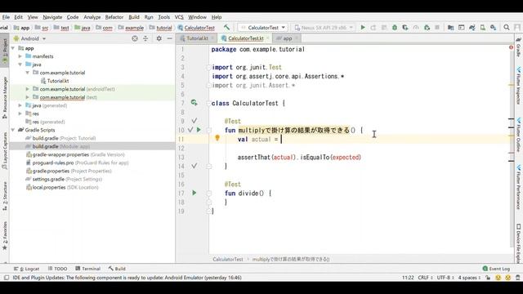Click the Profile app icon
This screenshot has width=523, height=294.
[416, 27]
